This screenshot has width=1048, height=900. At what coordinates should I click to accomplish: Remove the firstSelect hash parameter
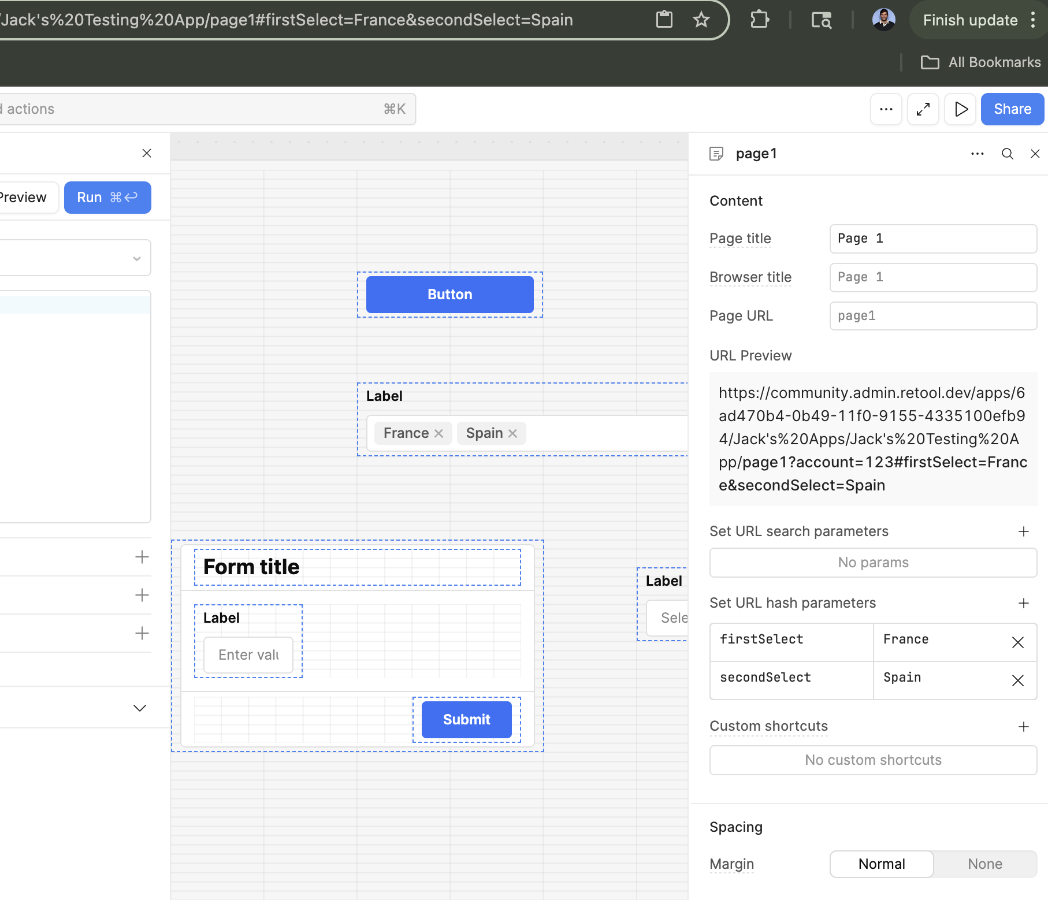pos(1017,642)
